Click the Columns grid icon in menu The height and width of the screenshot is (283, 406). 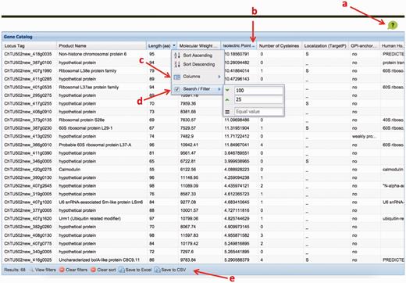click(177, 77)
